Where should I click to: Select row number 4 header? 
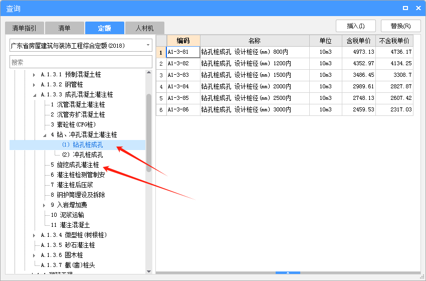(x=161, y=87)
